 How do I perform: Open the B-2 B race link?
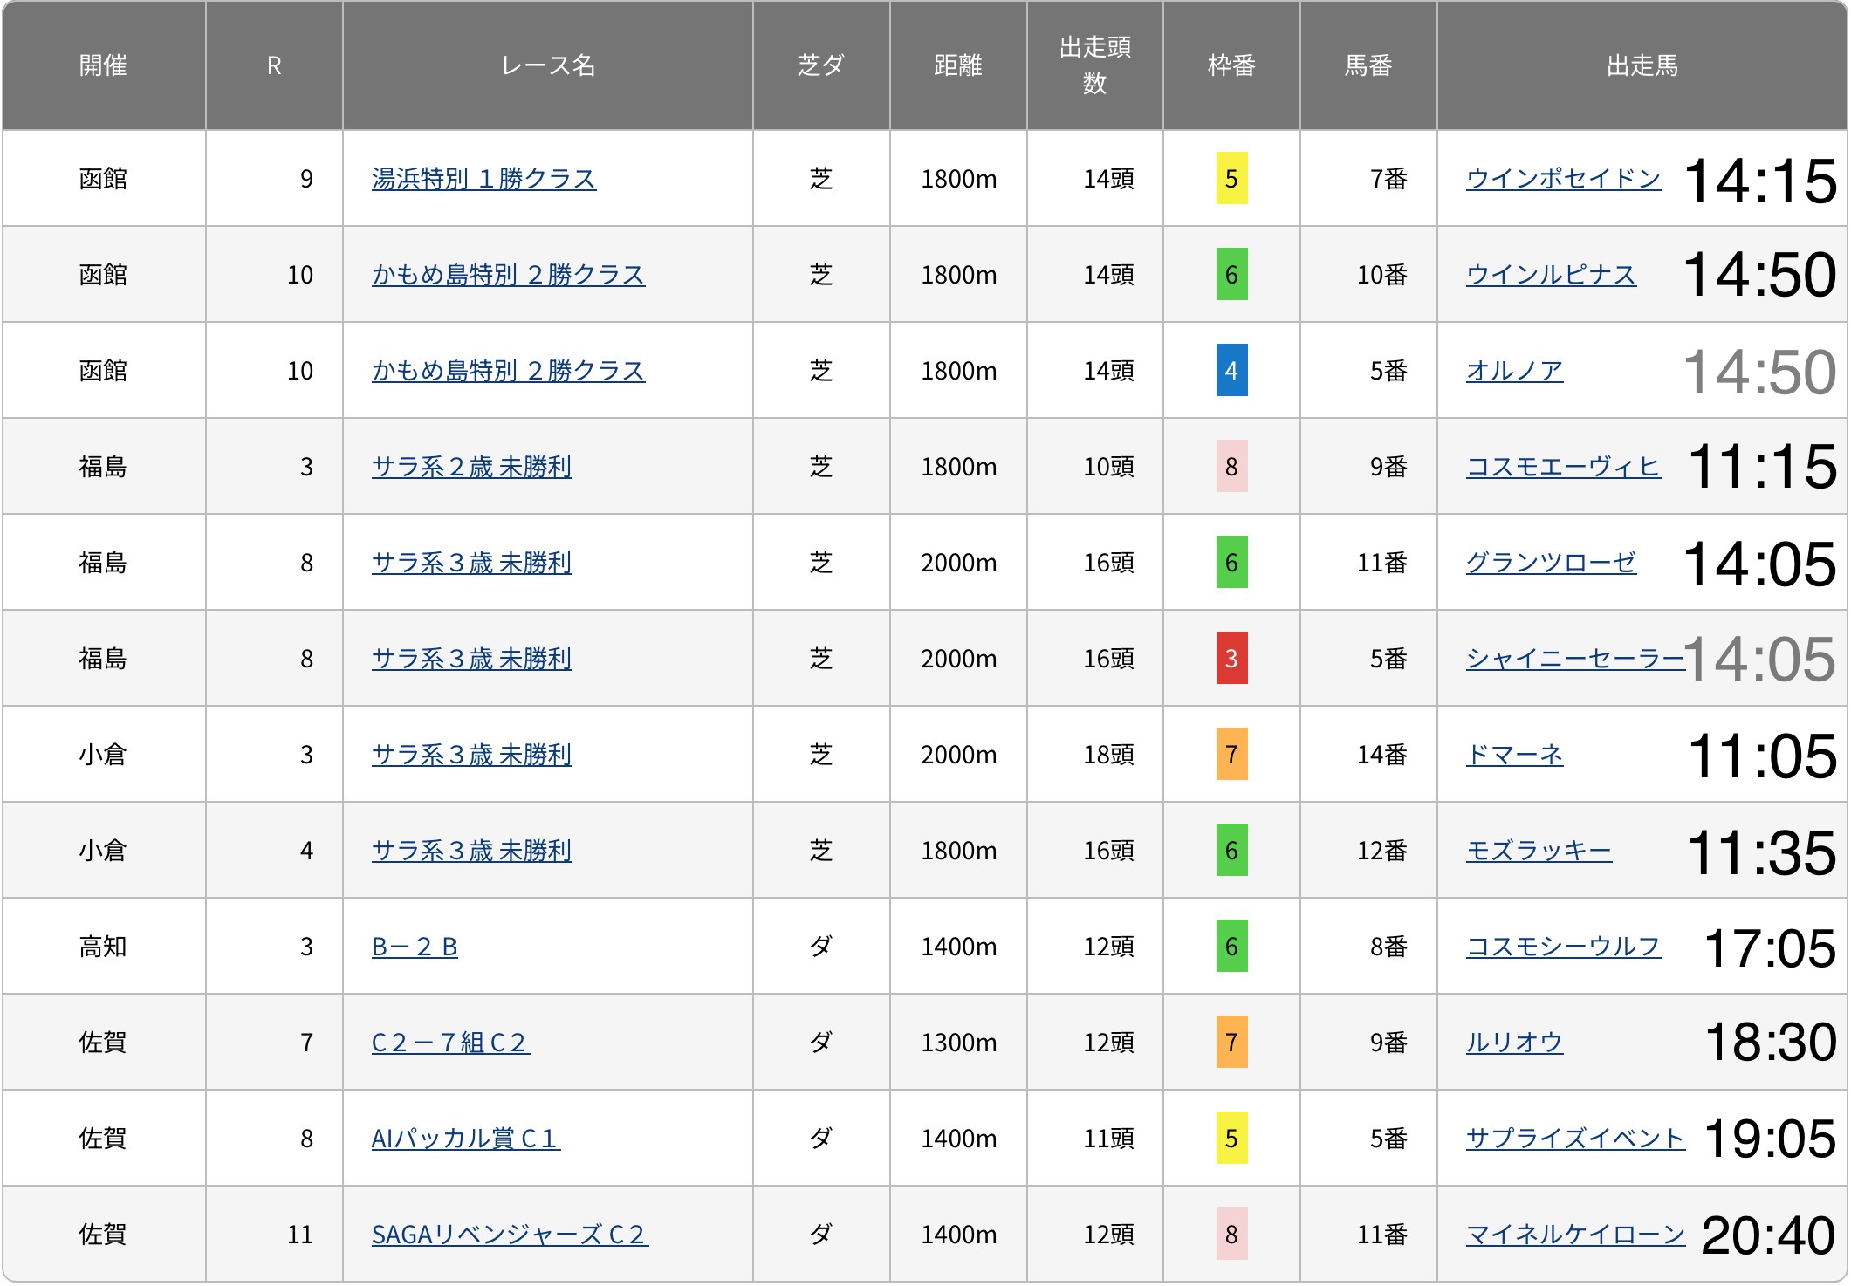coord(415,947)
